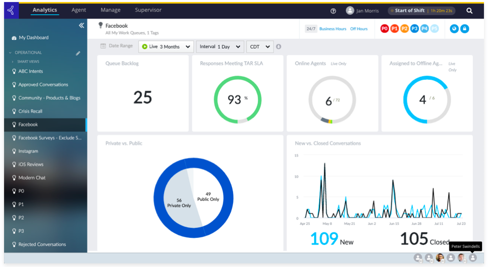Toggle the P4 priority filter
The width and height of the screenshot is (488, 267).
click(x=424, y=29)
